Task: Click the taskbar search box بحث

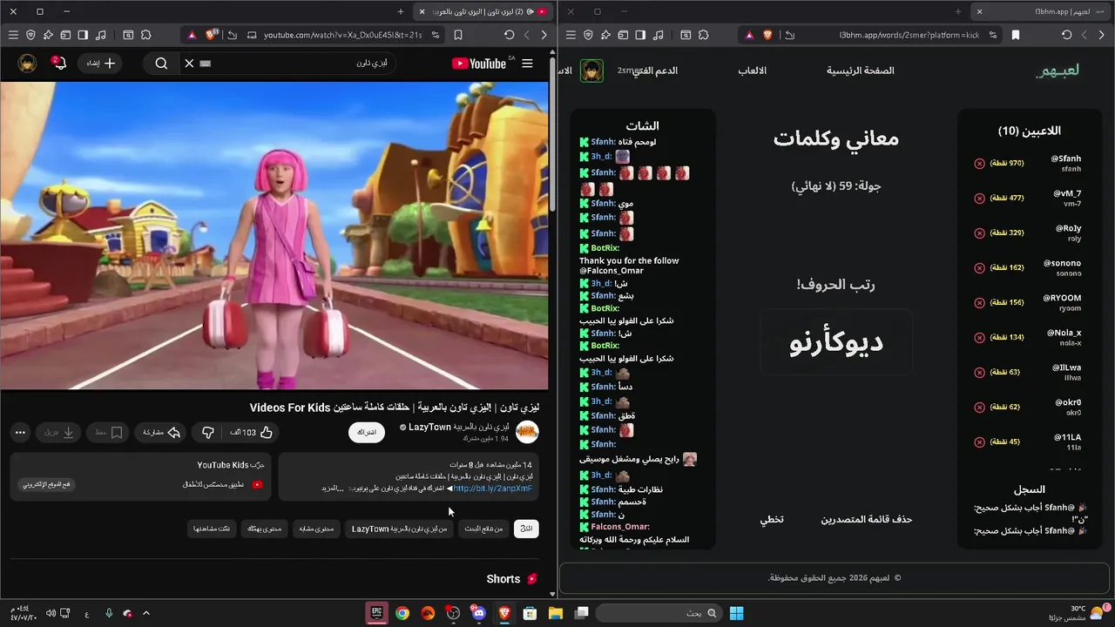Action: pos(659,613)
